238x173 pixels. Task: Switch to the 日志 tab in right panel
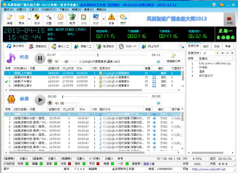click(x=217, y=46)
